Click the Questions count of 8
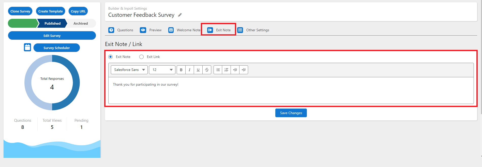 tap(23, 127)
